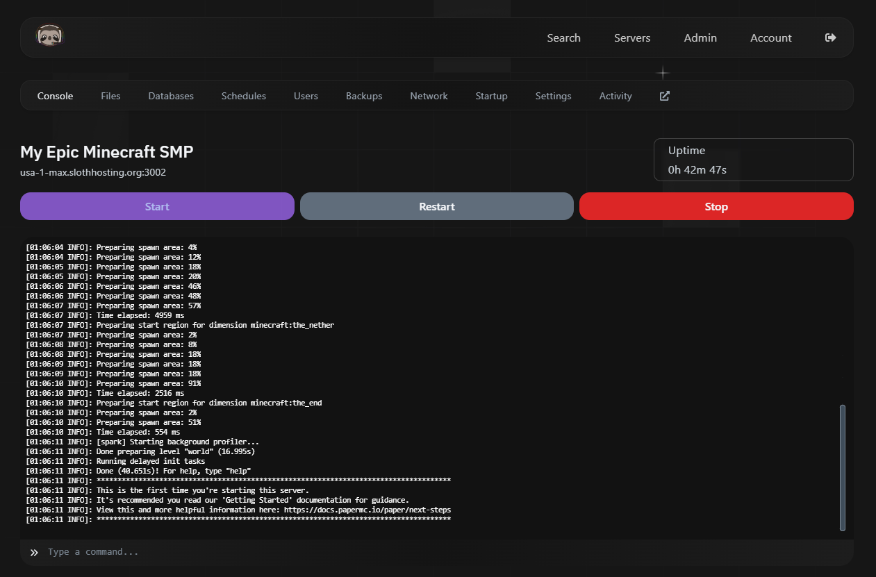Open the Databases tab
This screenshot has height=577, width=876.
tap(171, 96)
